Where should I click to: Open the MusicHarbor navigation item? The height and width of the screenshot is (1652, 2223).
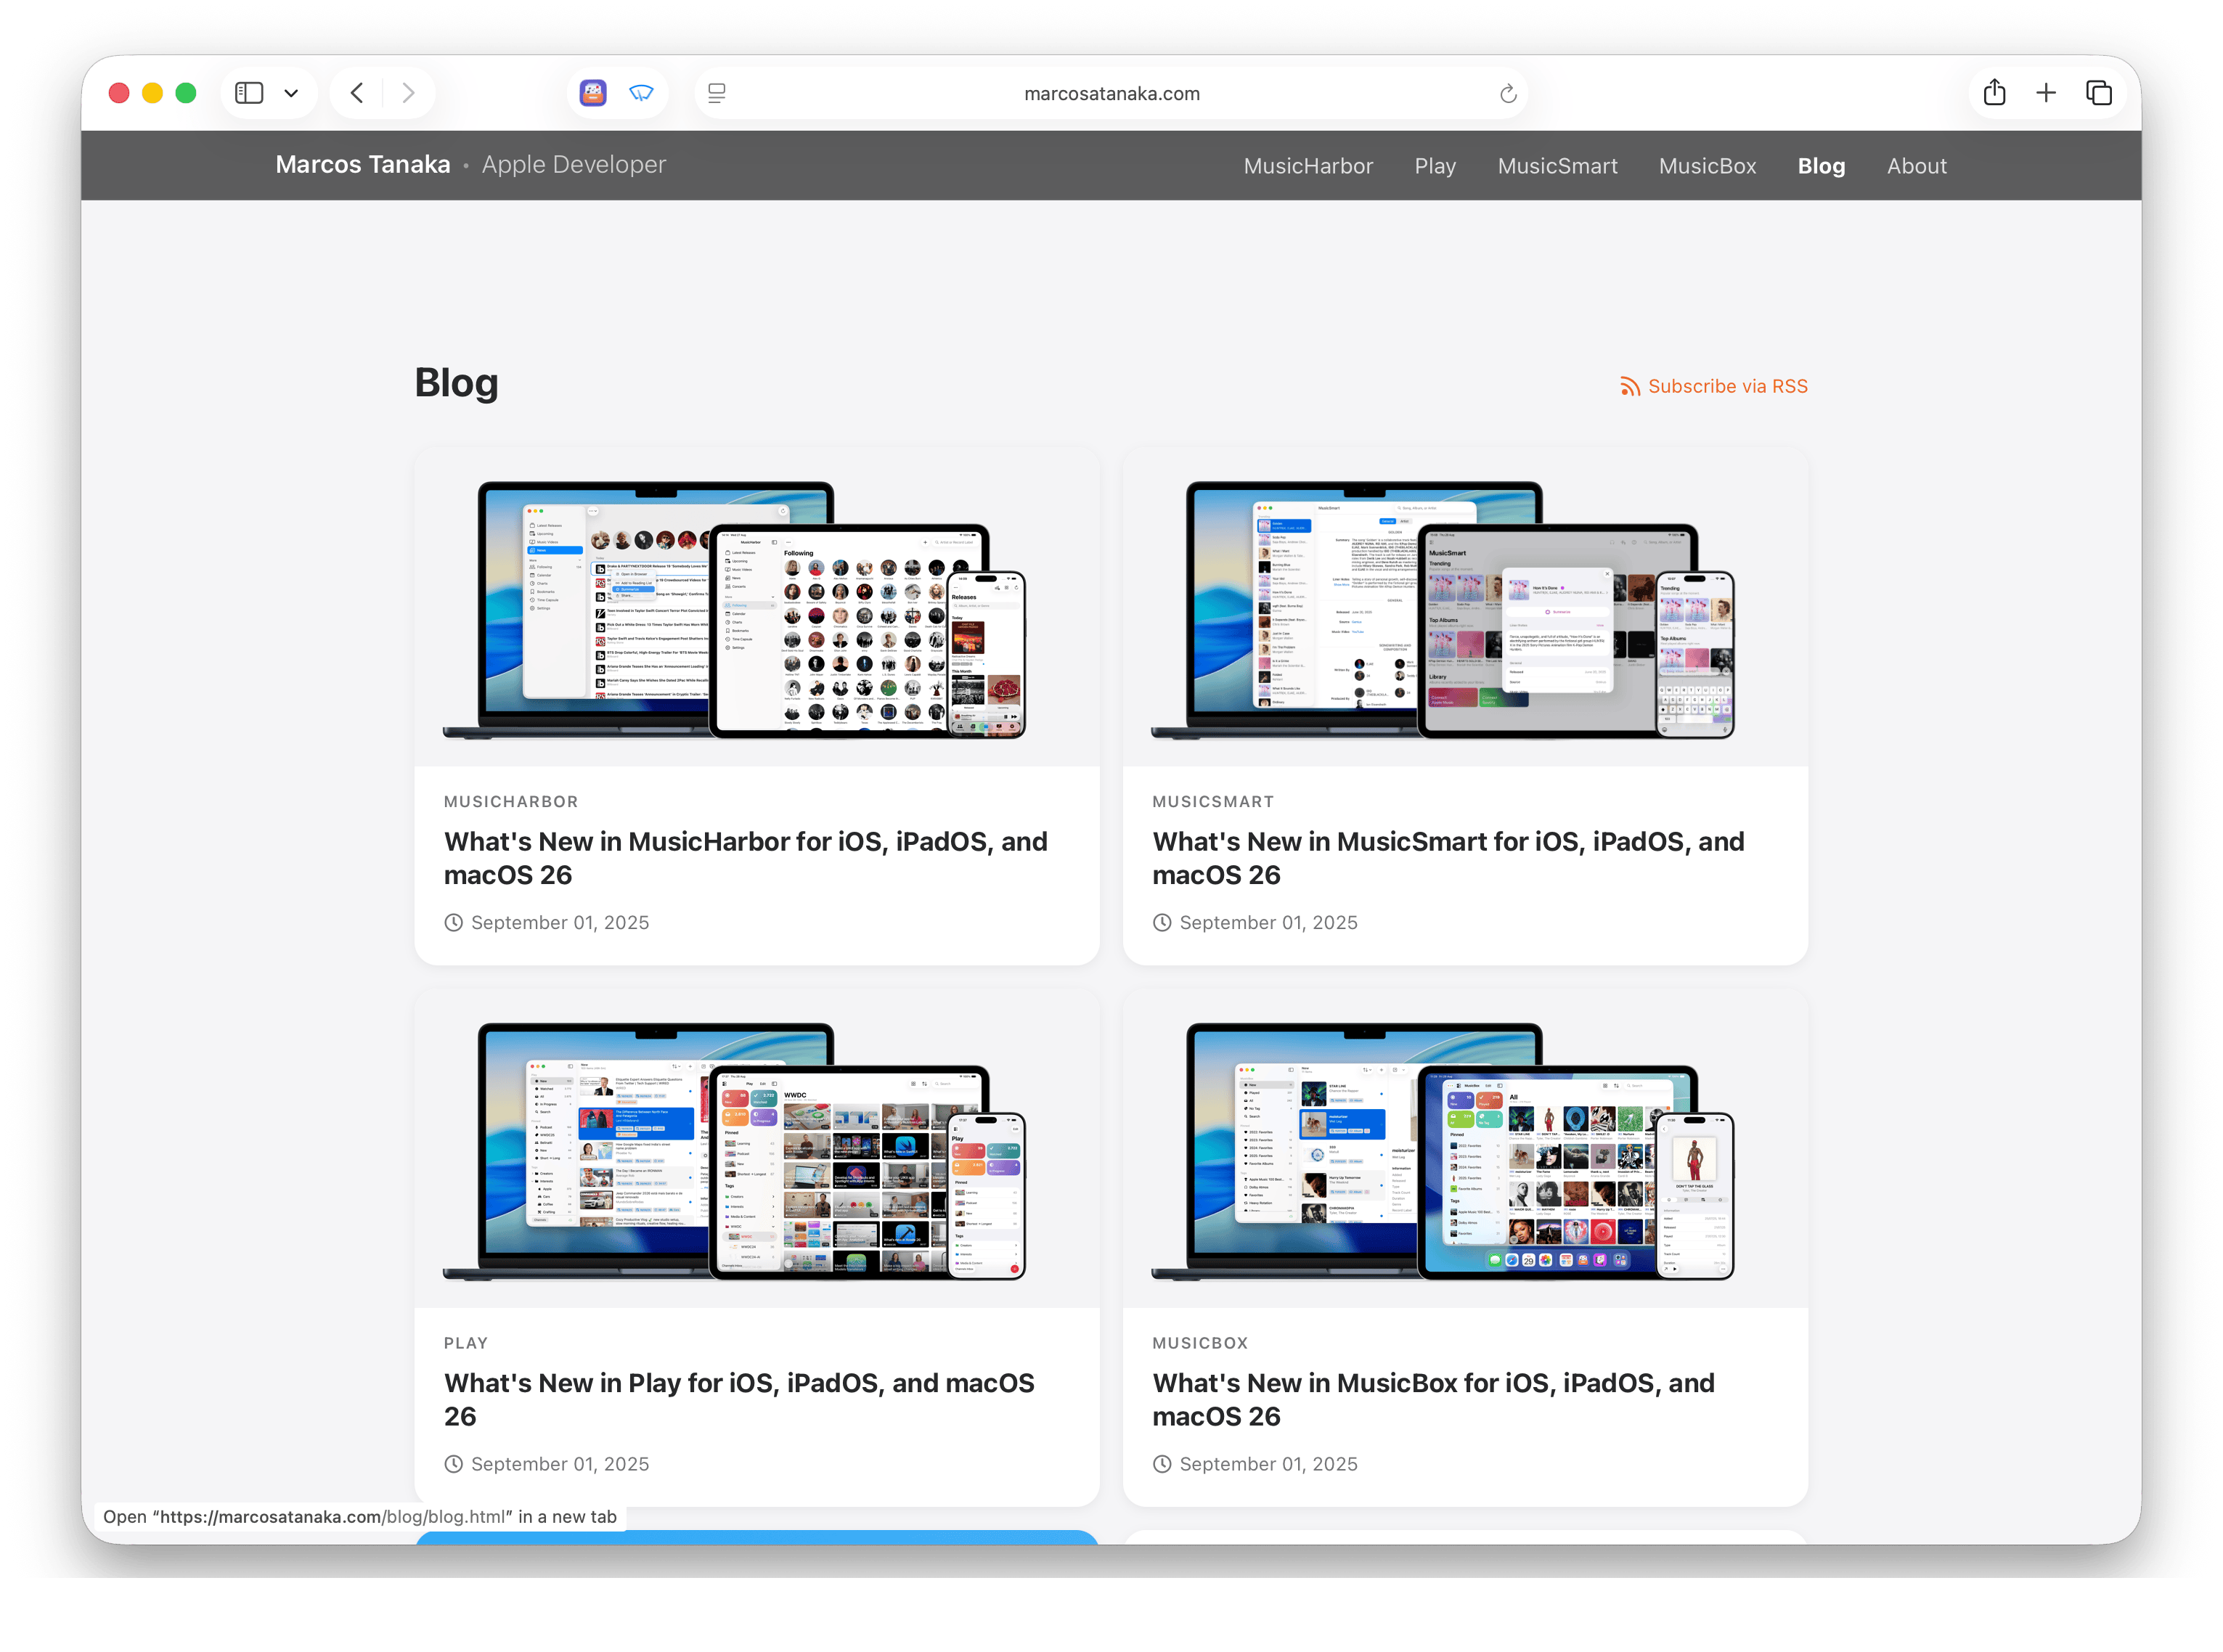[1308, 166]
